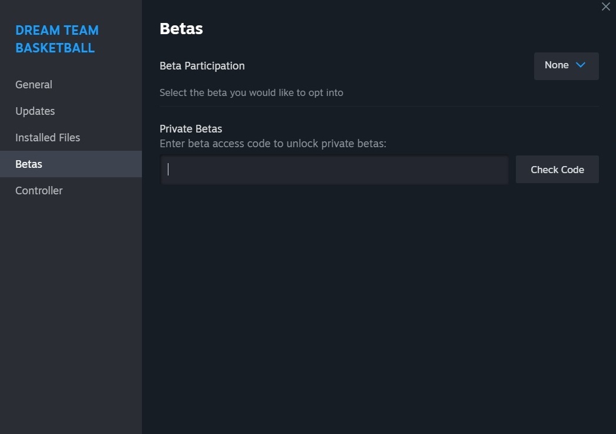Focus the beta access code field
The height and width of the screenshot is (434, 616).
click(x=335, y=170)
